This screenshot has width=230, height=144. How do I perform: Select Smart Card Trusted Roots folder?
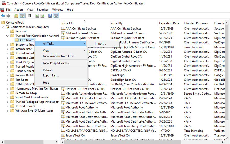point(31,97)
